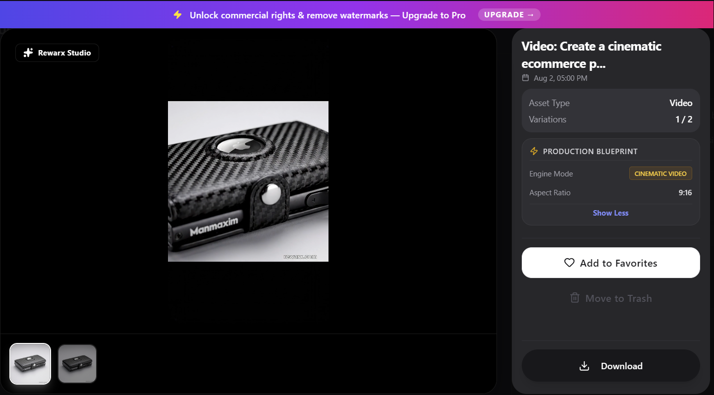Screen dimensions: 714x395
Task: Click the Engine Mode label
Action: (551, 174)
